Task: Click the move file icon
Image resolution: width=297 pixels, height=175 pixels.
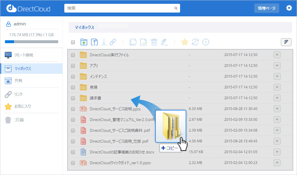Action: tap(144, 42)
